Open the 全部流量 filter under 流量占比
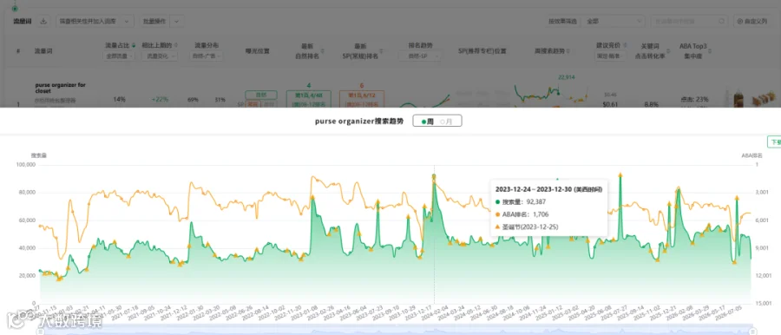The image size is (781, 335). pyautogui.click(x=121, y=56)
